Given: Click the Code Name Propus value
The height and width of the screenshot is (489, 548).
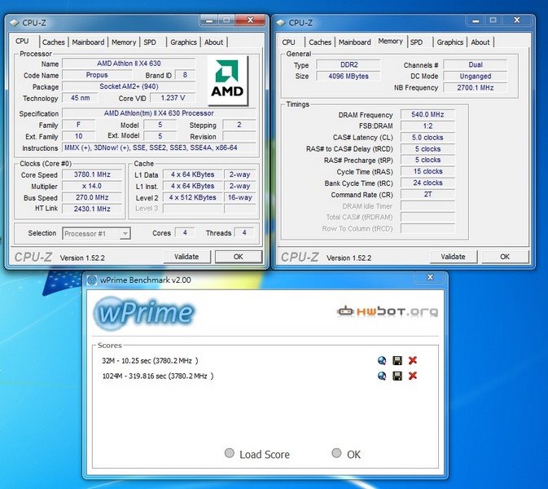Looking at the screenshot, I should point(97,75).
